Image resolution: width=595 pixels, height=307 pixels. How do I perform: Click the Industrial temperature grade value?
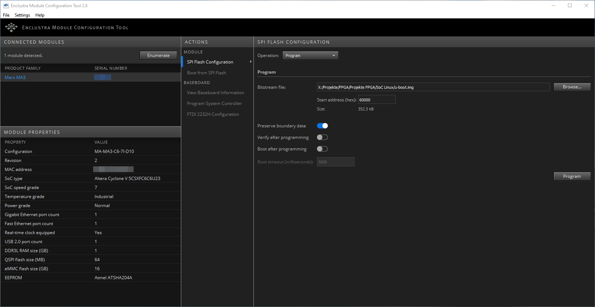[x=104, y=197]
